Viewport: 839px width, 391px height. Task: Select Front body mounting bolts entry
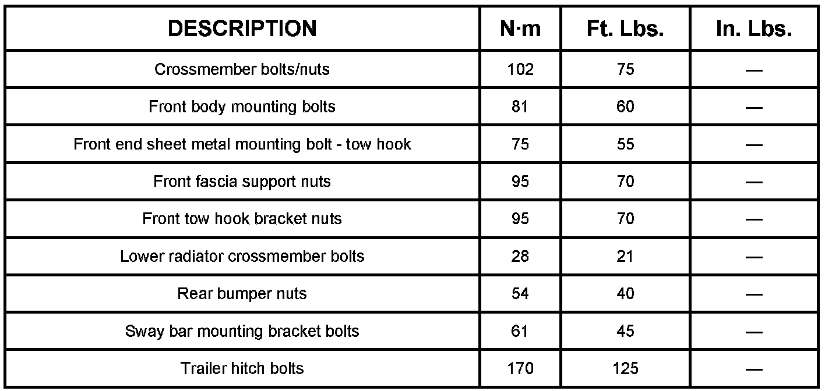[x=242, y=106]
